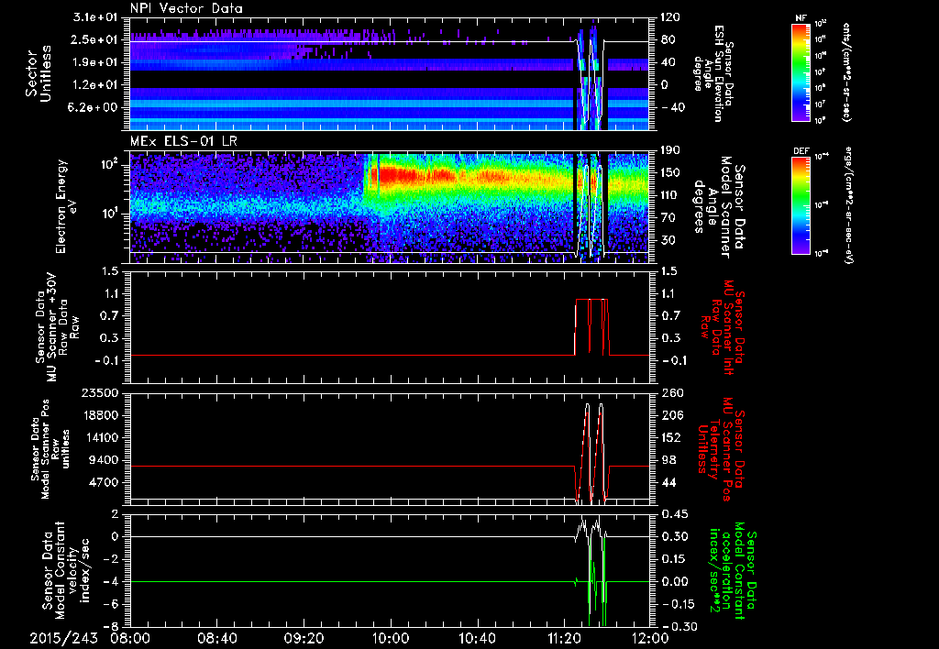Click the 18800 scanner position tick label
The width and height of the screenshot is (939, 649).
pyautogui.click(x=103, y=415)
